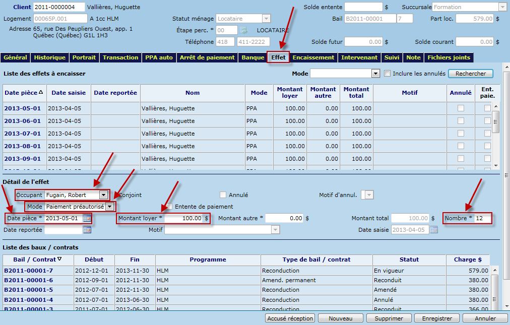Viewport: 510px width, 325px height.
Task: Click the Date saisie calendar icon
Action: tap(434, 230)
